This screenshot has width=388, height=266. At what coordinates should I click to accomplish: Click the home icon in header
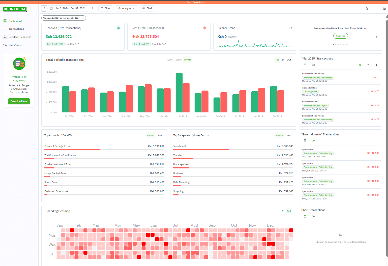(x=384, y=8)
